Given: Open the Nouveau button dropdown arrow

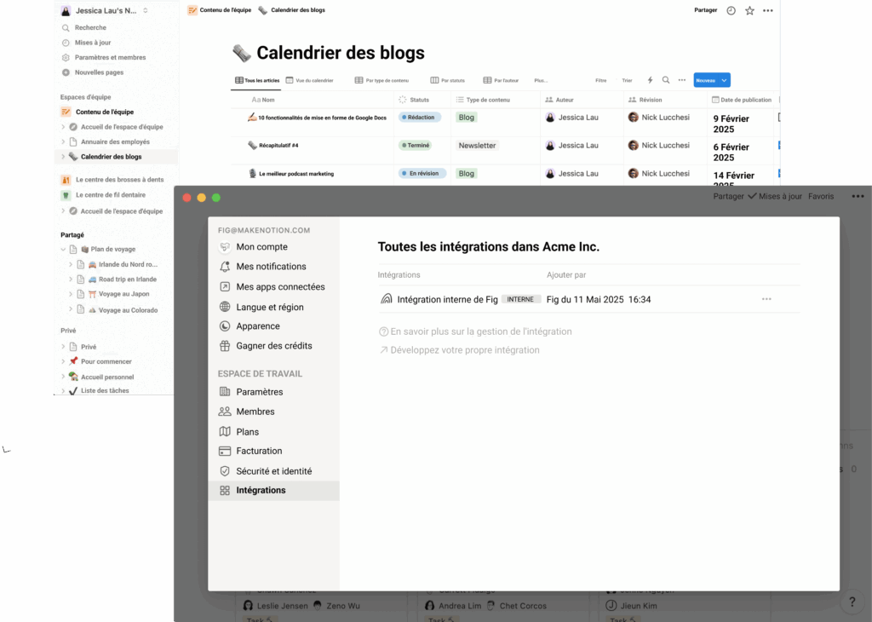Looking at the screenshot, I should [724, 80].
